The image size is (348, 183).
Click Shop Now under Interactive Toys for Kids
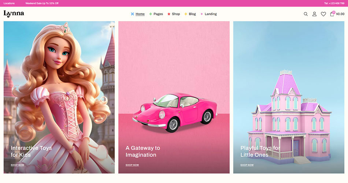point(17,165)
